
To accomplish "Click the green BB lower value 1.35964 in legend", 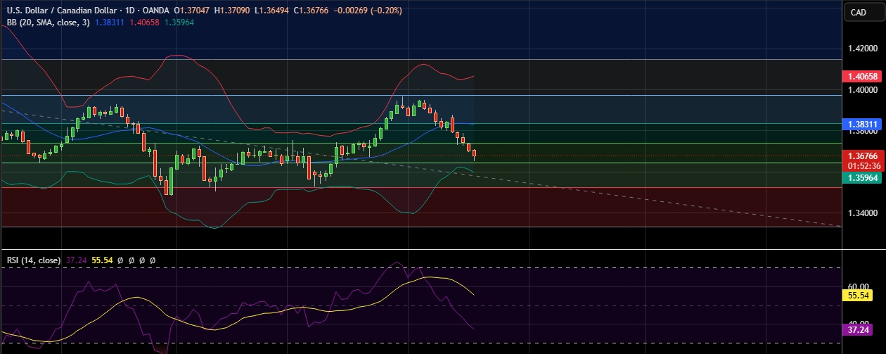I will pyautogui.click(x=179, y=23).
